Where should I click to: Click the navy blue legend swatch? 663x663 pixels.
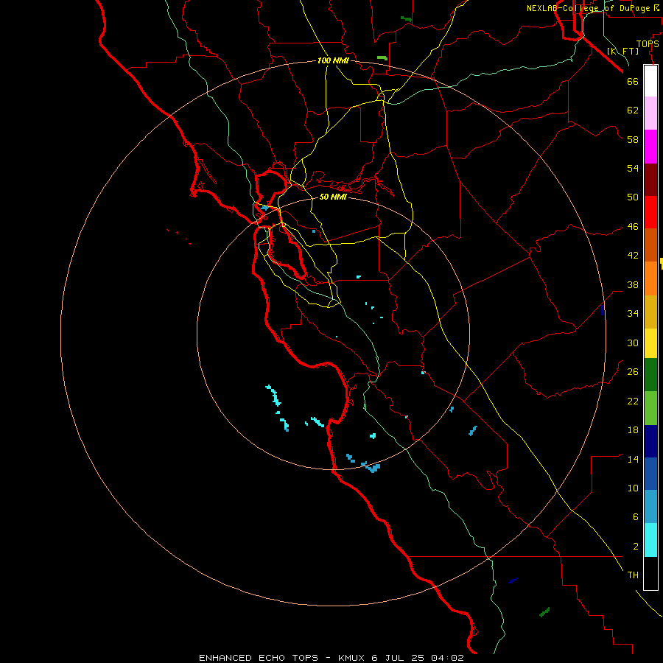650,441
